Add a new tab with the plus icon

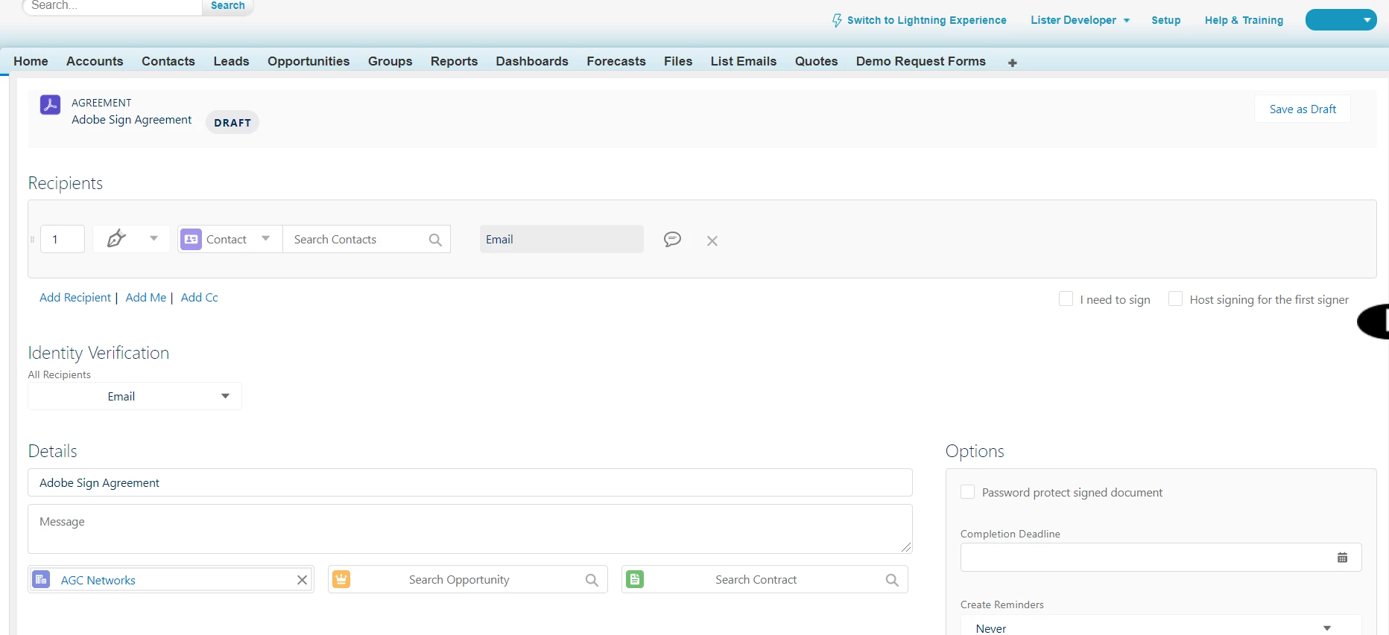[x=1012, y=63]
